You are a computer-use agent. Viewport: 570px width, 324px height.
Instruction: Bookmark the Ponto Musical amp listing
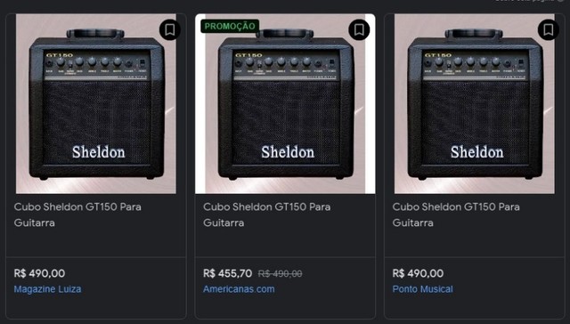pos(549,29)
